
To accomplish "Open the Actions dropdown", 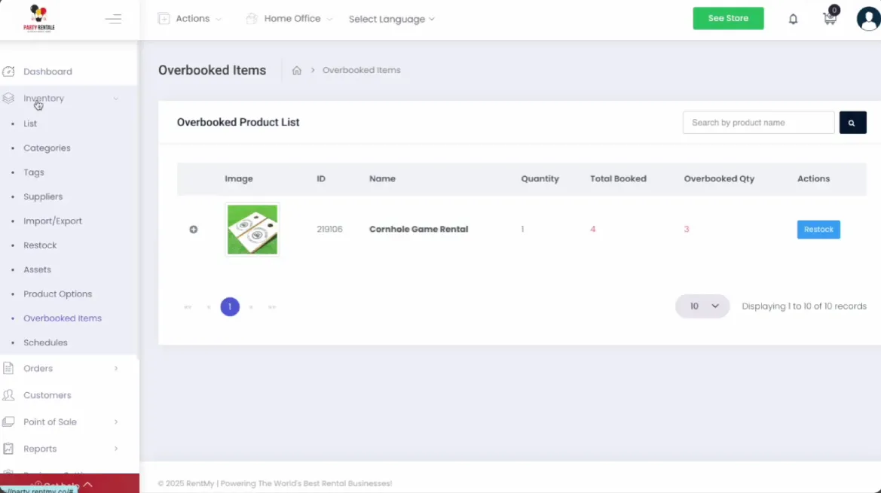I will tap(189, 18).
